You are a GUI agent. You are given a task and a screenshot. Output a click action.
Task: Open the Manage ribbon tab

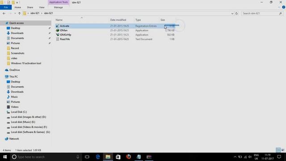59,7
